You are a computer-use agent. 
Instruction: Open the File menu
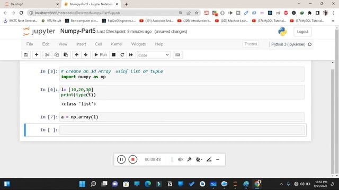click(30, 44)
